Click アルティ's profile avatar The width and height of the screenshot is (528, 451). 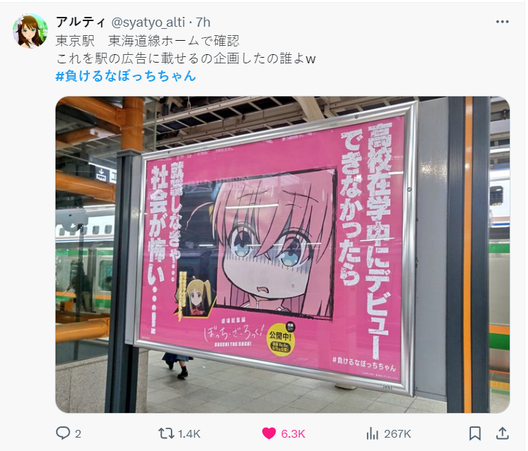click(30, 31)
